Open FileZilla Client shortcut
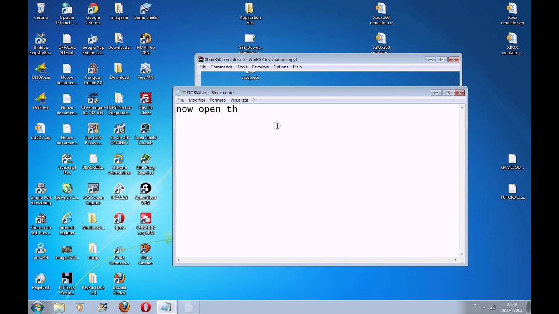Image resolution: width=559 pixels, height=314 pixels. coord(145,104)
